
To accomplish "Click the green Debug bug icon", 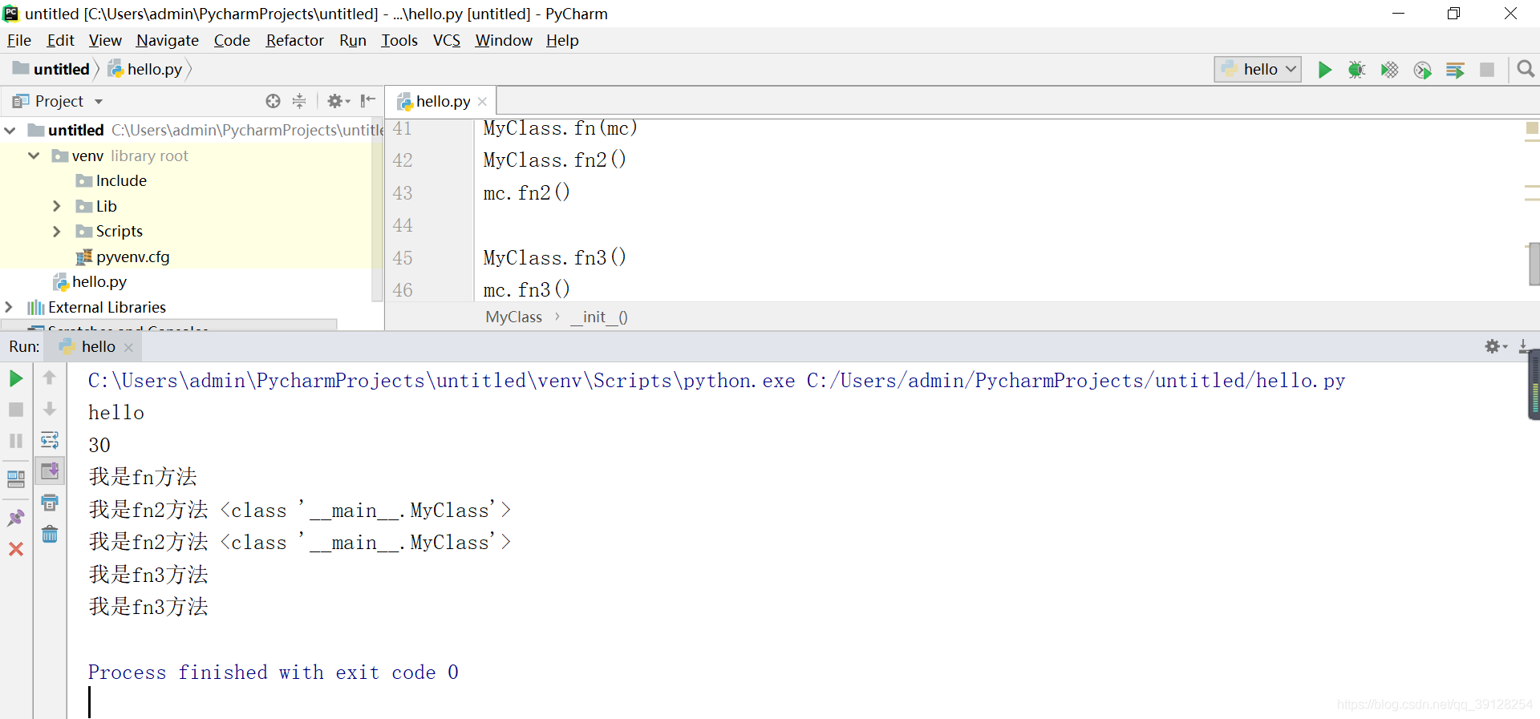I will [x=1356, y=70].
